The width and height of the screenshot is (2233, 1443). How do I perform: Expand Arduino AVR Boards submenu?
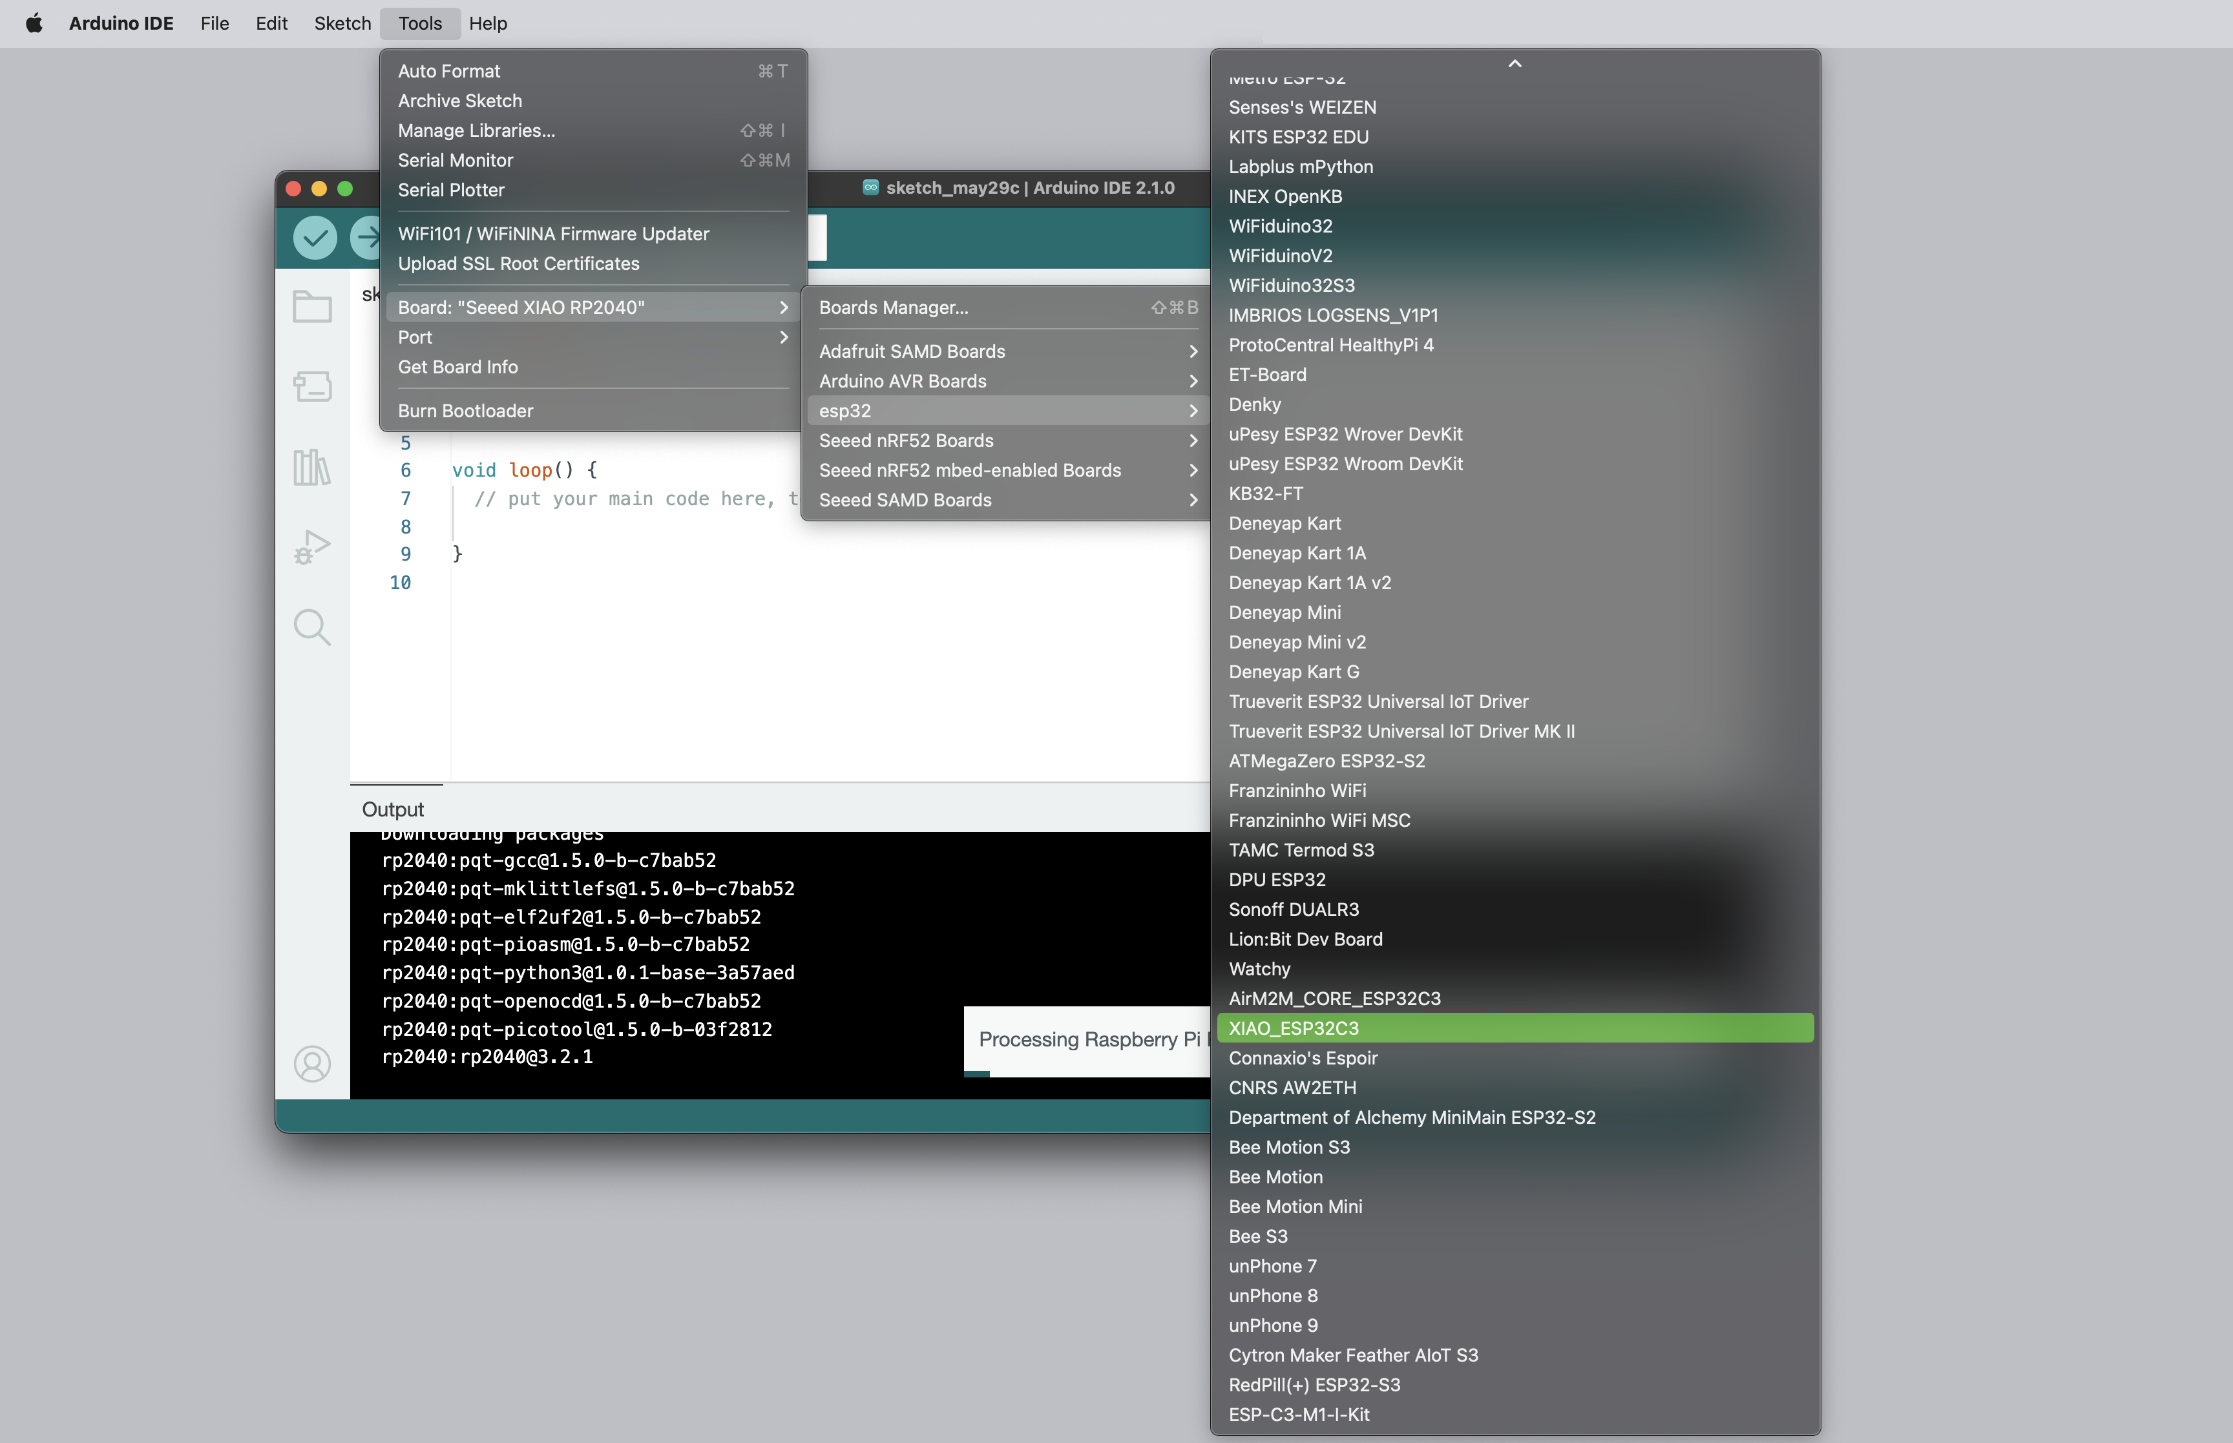click(x=1008, y=381)
